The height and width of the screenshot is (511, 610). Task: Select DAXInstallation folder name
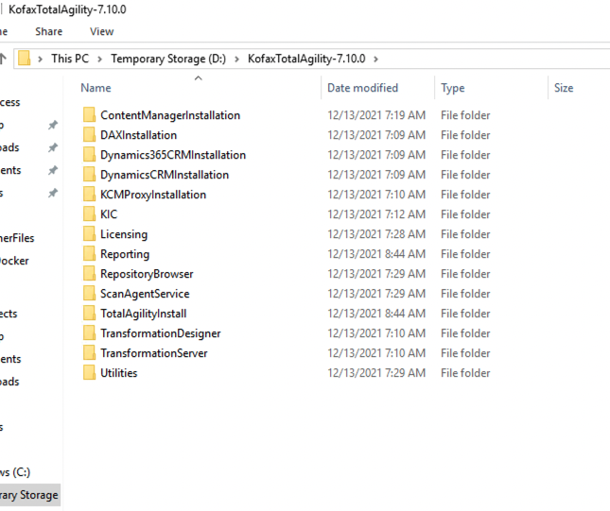click(138, 135)
